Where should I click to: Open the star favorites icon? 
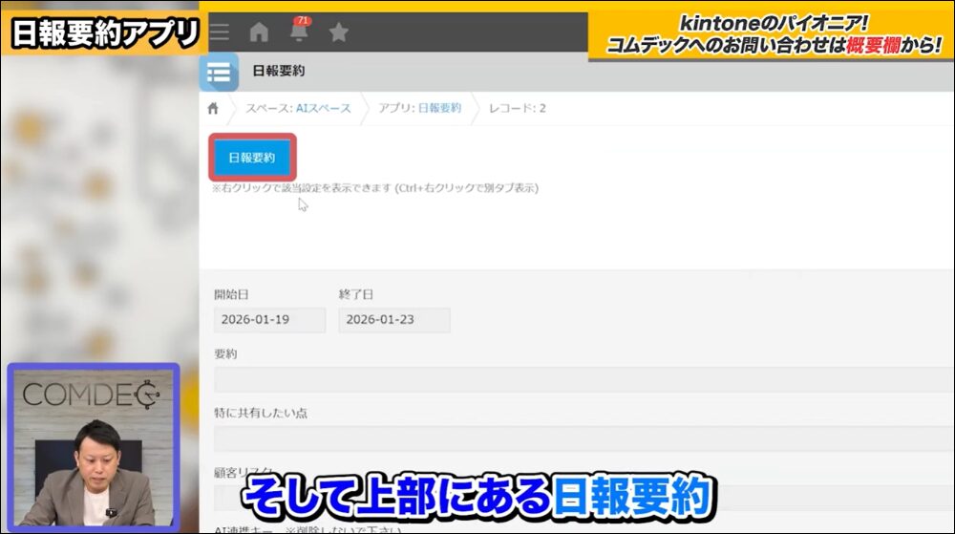pos(338,32)
